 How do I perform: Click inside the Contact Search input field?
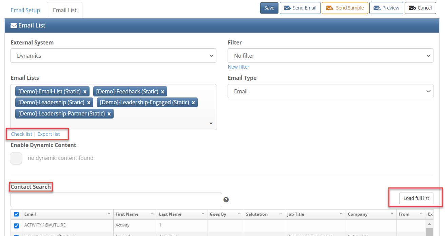115,200
